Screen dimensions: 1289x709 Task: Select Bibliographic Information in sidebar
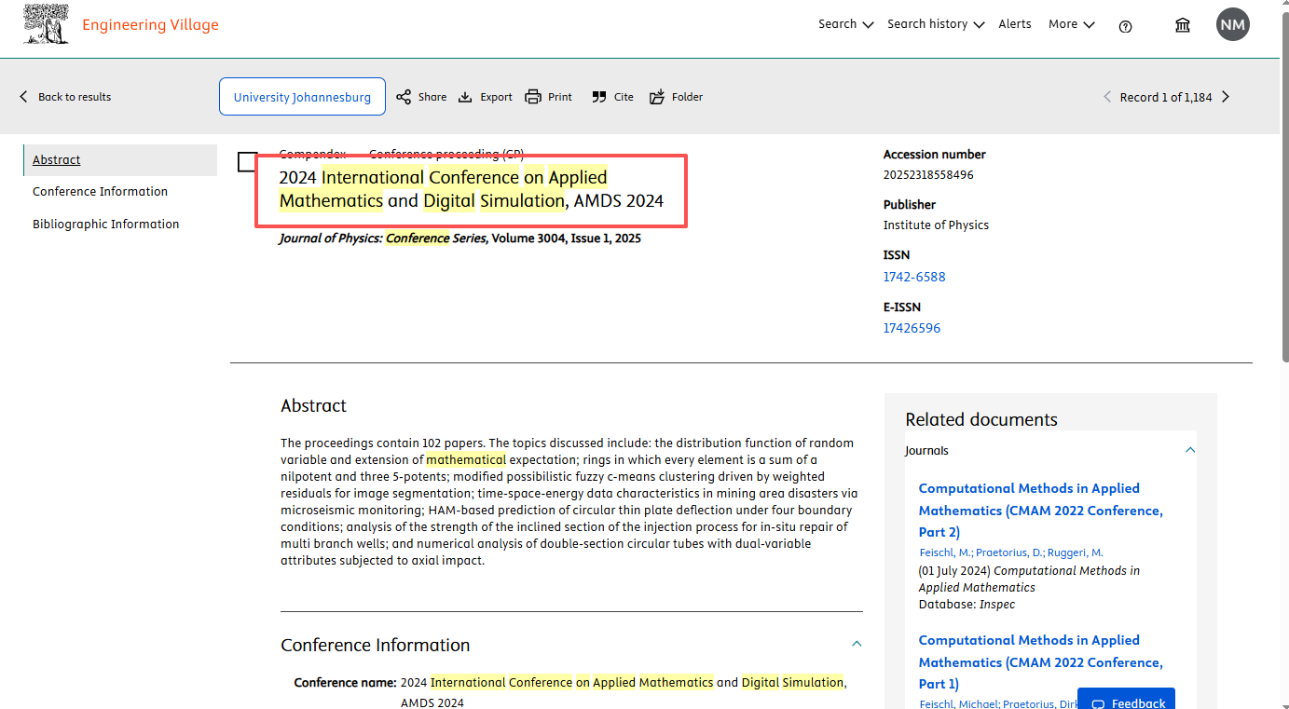click(105, 225)
